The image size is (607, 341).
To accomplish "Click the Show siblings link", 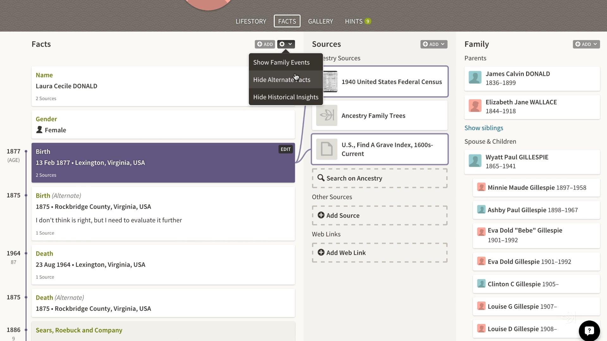I will (483, 128).
